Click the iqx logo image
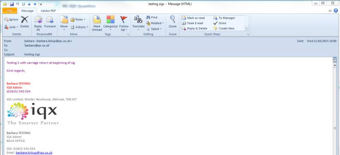The width and height of the screenshot is (340, 155). 33,114
